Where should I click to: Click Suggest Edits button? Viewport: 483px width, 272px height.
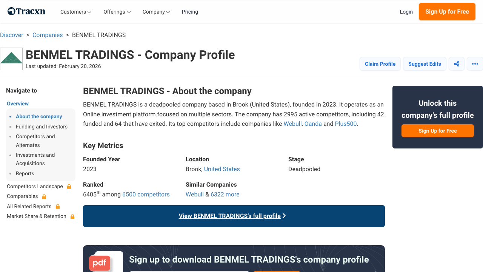(425, 64)
